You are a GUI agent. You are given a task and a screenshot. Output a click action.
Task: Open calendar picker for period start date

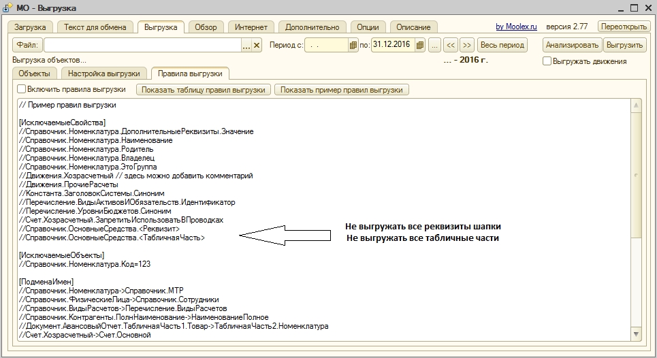pos(353,45)
